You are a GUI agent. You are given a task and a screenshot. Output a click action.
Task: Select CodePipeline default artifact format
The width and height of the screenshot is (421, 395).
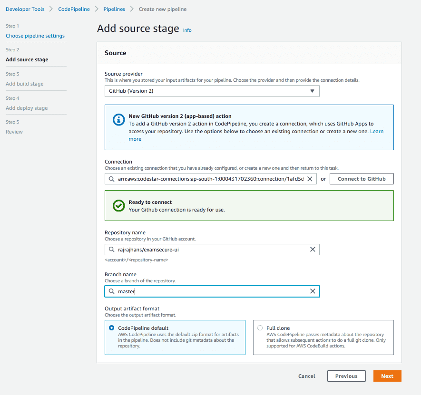tap(112, 328)
